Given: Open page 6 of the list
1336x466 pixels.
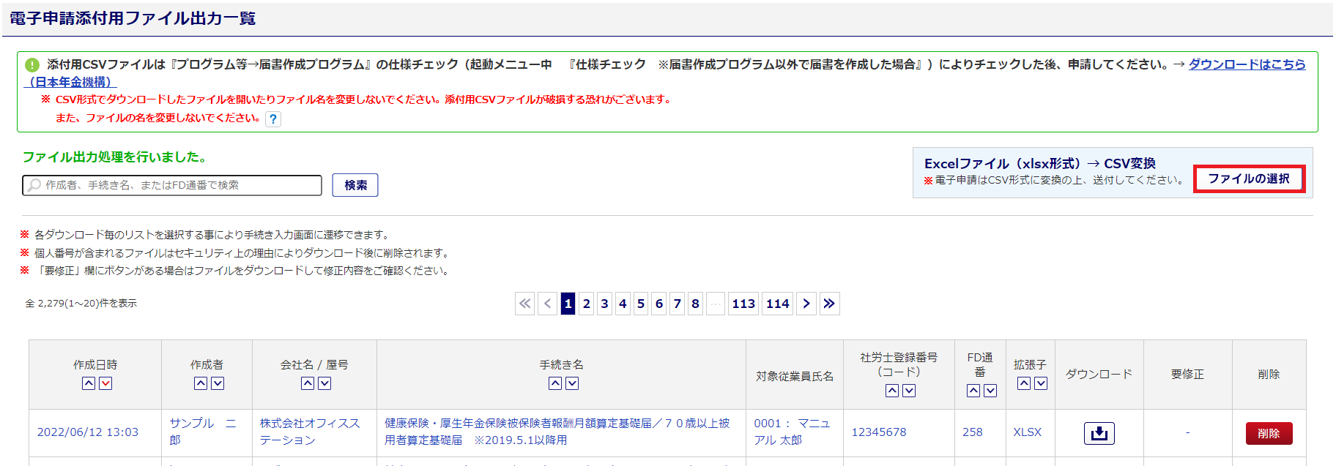Looking at the screenshot, I should [x=659, y=304].
